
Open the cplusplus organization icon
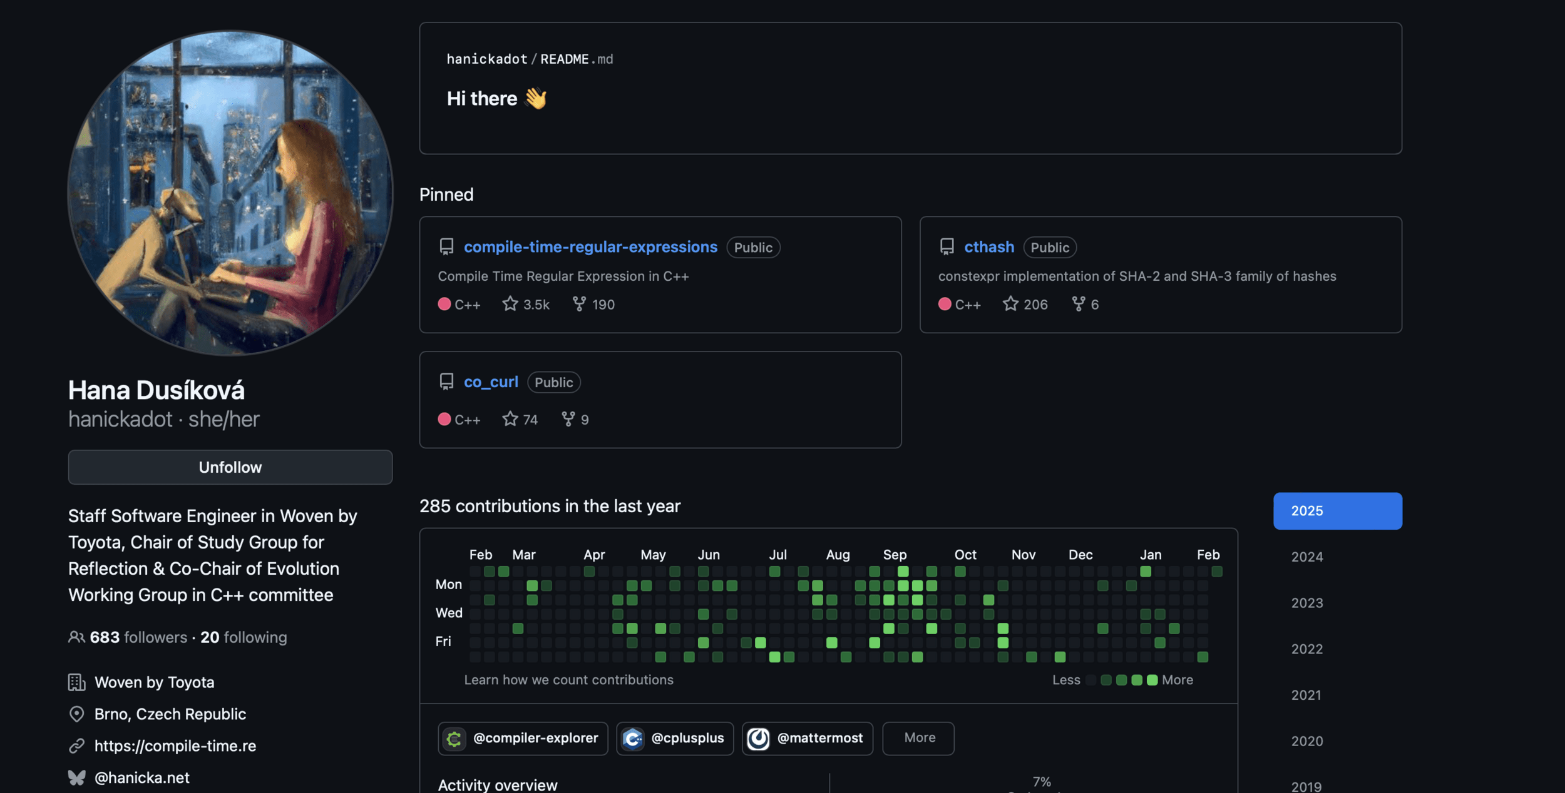633,739
